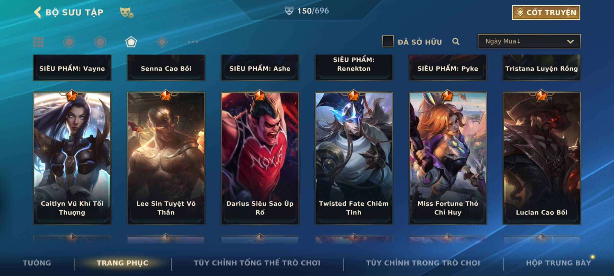Image resolution: width=614 pixels, height=276 pixels.
Task: Open the Lucian Cao Bồi skin card
Action: click(x=542, y=158)
